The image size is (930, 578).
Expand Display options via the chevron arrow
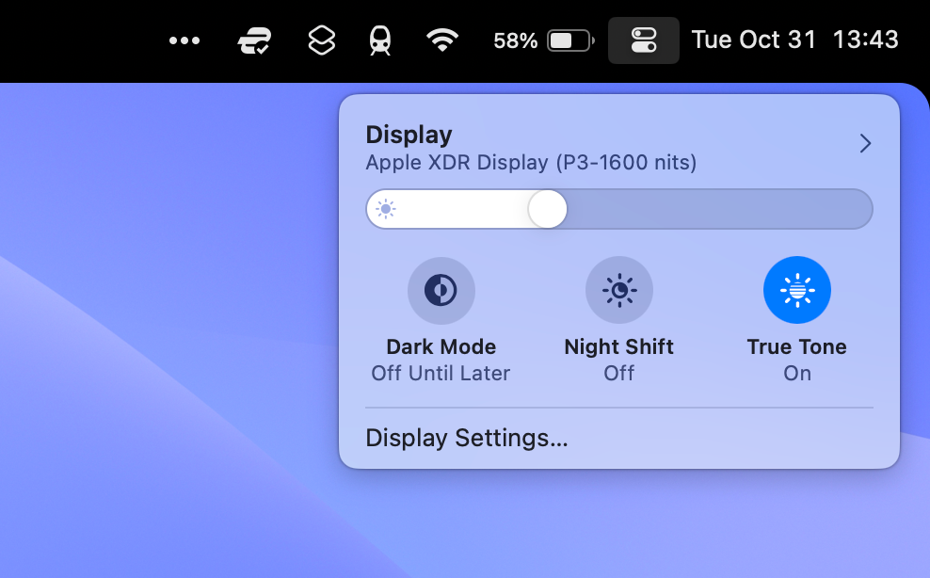864,143
